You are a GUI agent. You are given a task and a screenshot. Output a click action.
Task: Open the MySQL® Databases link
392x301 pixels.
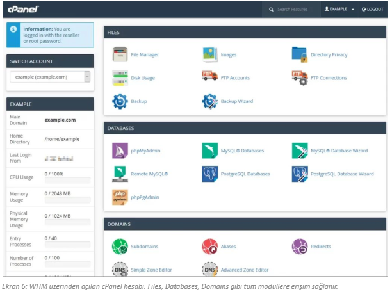(242, 150)
